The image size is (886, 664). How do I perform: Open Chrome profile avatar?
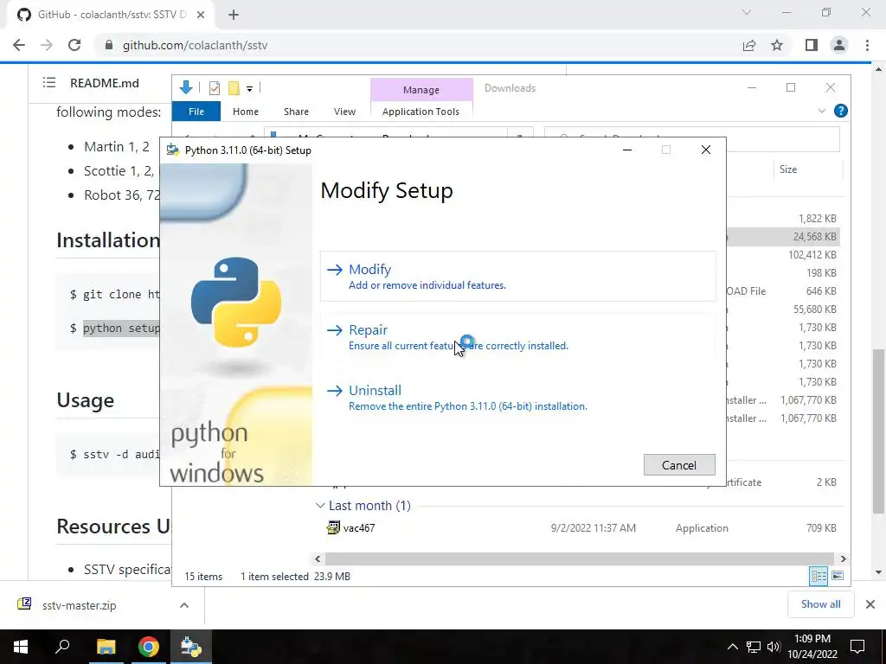[839, 45]
